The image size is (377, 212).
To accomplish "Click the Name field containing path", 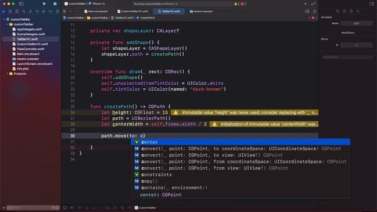I will pyautogui.click(x=356, y=24).
